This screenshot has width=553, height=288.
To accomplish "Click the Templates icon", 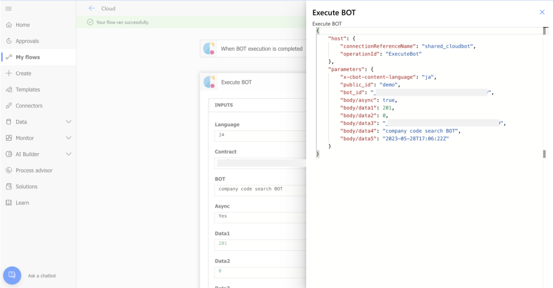I will [9, 90].
